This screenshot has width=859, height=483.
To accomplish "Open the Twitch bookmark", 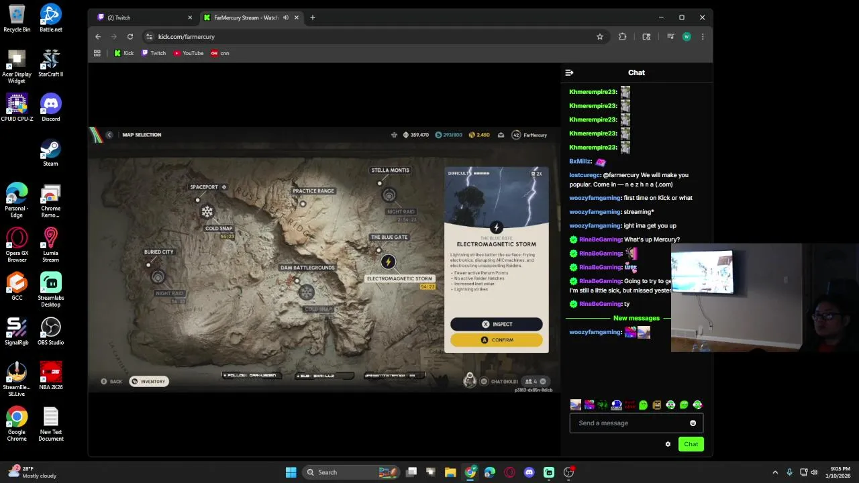I will (x=154, y=53).
